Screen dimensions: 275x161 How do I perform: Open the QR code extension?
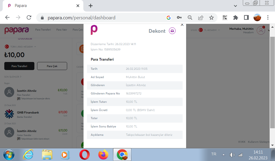pos(225,17)
